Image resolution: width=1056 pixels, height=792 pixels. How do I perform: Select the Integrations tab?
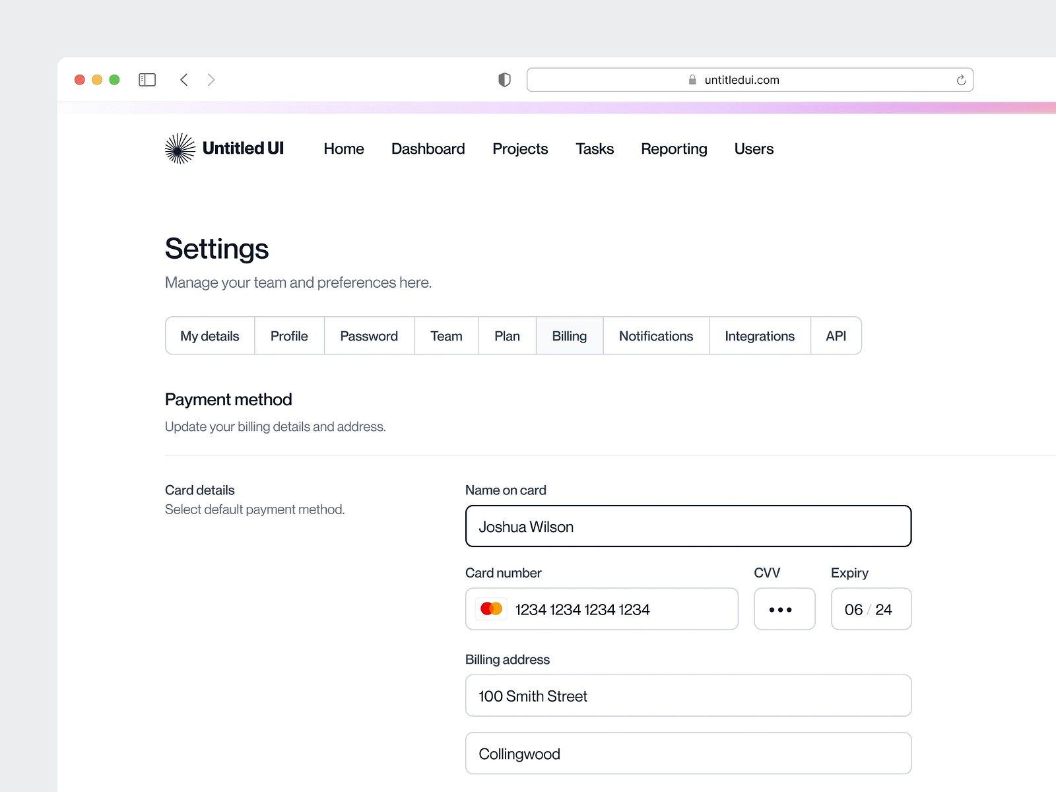click(760, 336)
